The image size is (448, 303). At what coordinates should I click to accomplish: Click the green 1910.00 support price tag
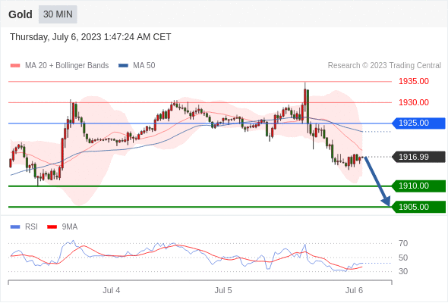tap(418, 186)
